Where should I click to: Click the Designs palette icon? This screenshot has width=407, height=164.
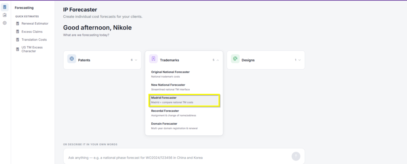235,59
